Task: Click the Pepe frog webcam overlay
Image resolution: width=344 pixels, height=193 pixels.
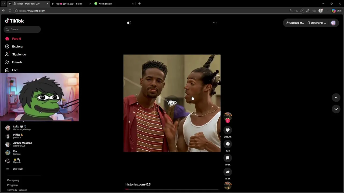Action: 40,97
